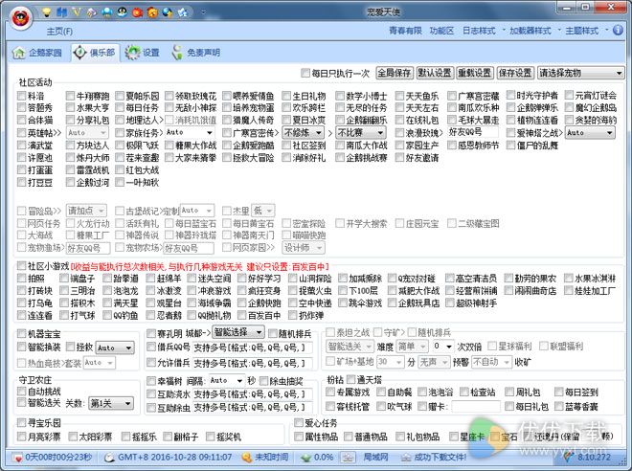Open the 加载器样式 menu
632x471 pixels.
(530, 31)
